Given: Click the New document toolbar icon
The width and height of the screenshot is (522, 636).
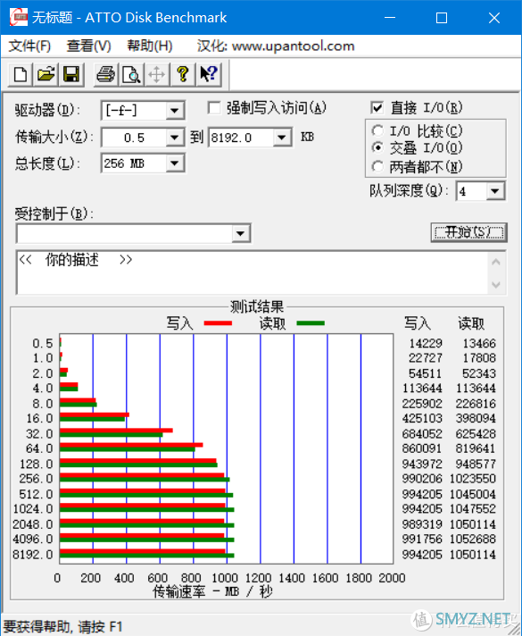Looking at the screenshot, I should (21, 75).
